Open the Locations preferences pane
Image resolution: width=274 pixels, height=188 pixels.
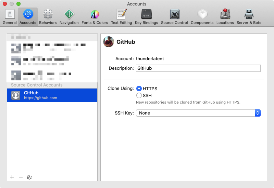(225, 17)
